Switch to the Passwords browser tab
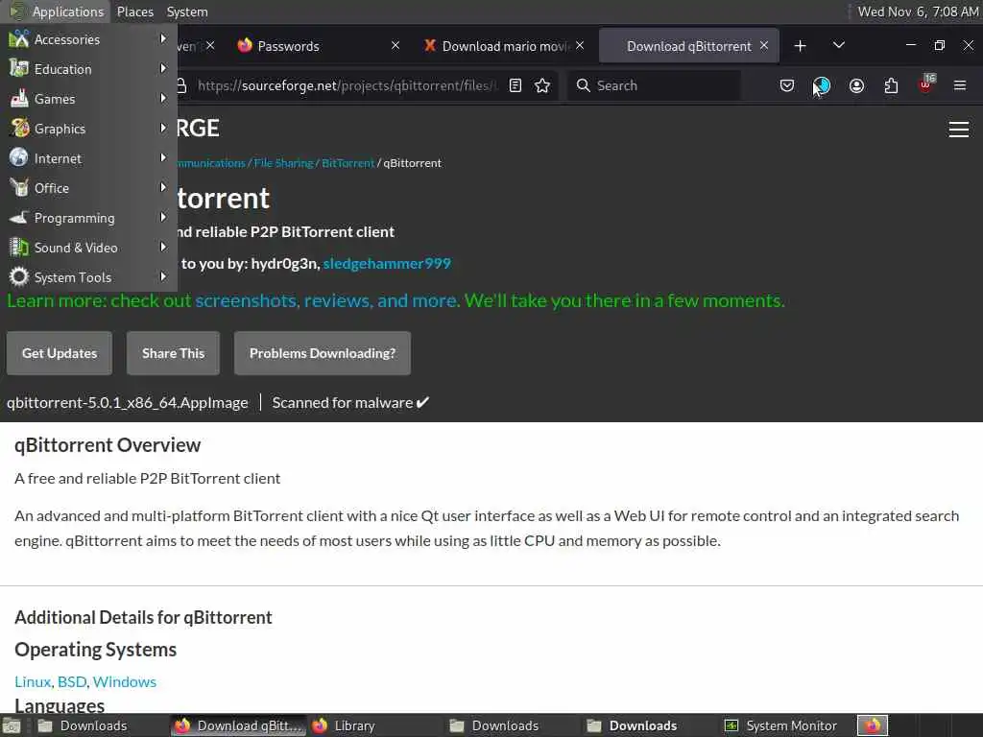Screen dimensions: 983x737 point(319,46)
